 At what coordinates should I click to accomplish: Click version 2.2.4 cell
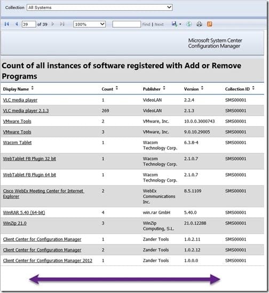pyautogui.click(x=189, y=100)
